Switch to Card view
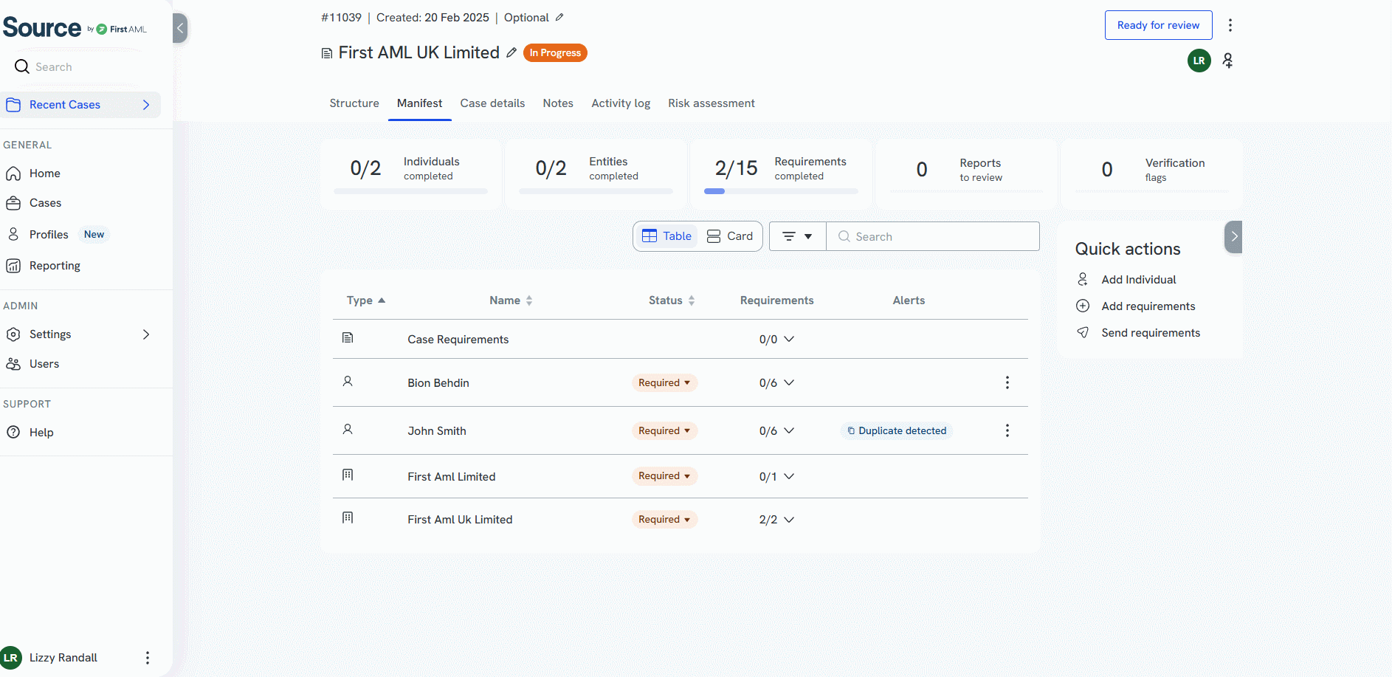Screen dimensions: 1392x677 (730, 236)
